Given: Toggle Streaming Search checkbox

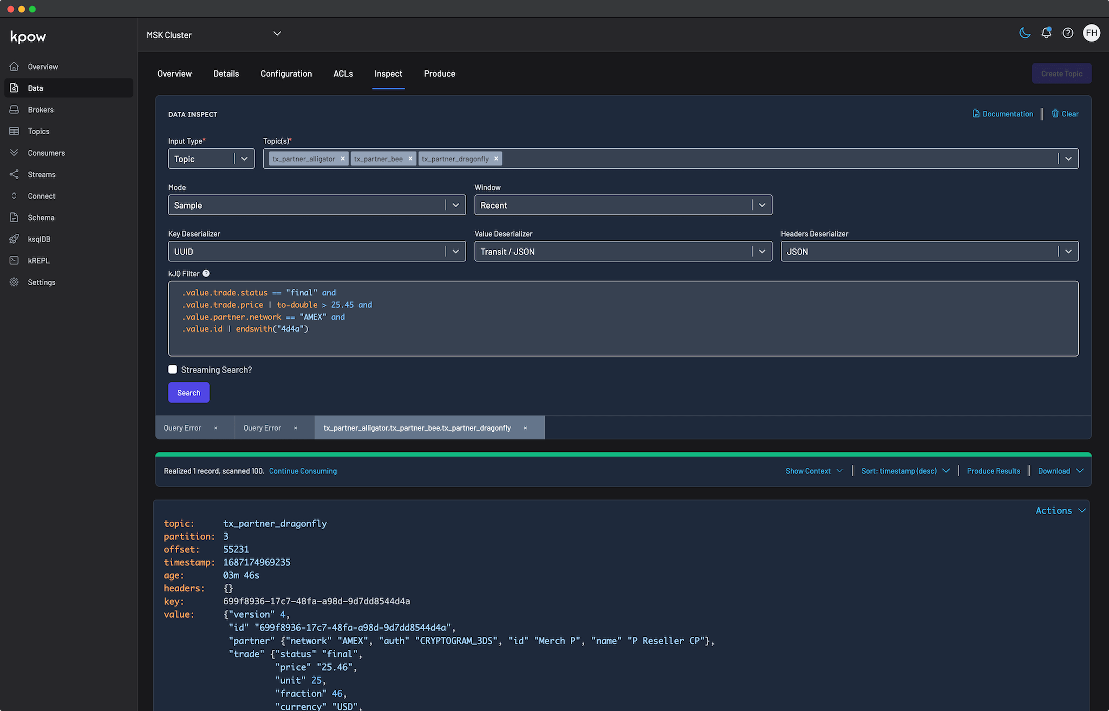Looking at the screenshot, I should click(x=172, y=368).
